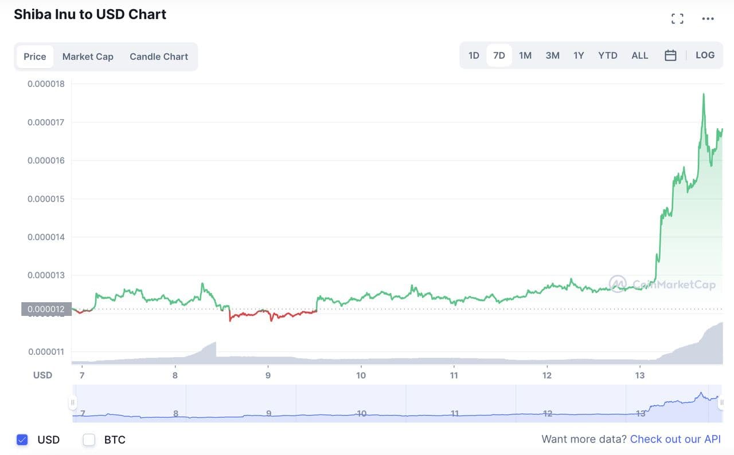Switch to the Market Cap tab
This screenshot has width=734, height=455.
88,57
